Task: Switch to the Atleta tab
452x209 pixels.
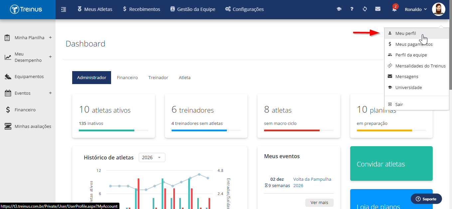Action: (185, 77)
